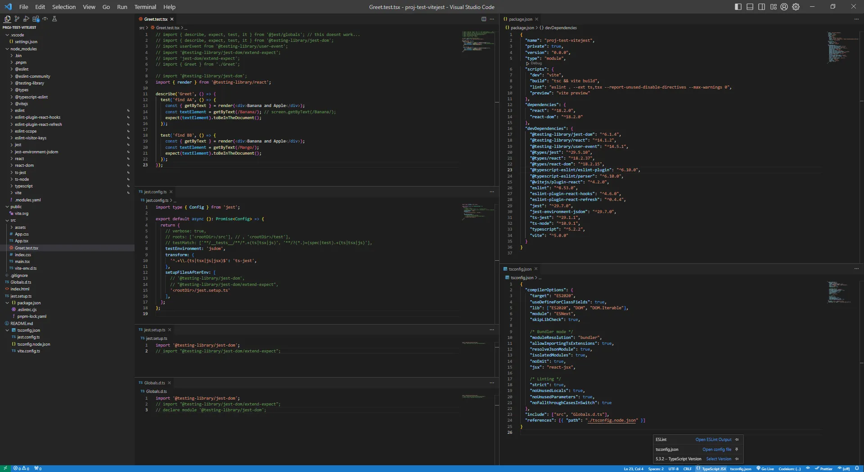Toggle the primary side bar visibility
The height and width of the screenshot is (472, 864).
tap(738, 7)
